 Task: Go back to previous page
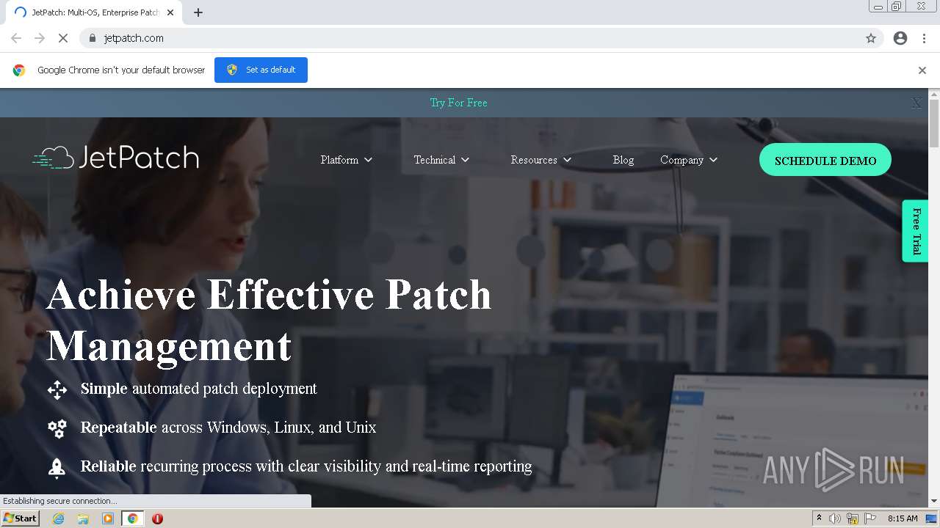(x=16, y=38)
